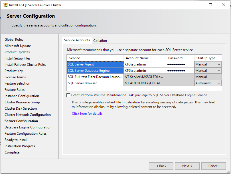Select SQL Full-text Filter Daemon Launcher row
This screenshot has height=174, width=231.
coord(95,77)
